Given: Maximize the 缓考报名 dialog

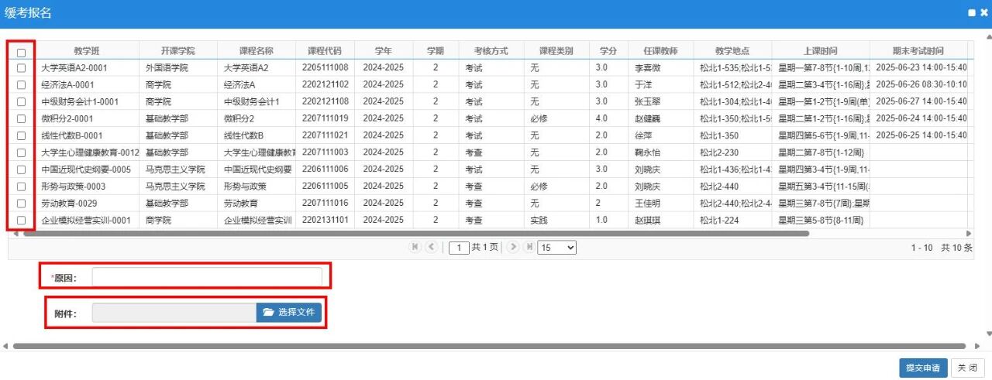Looking at the screenshot, I should (x=971, y=12).
